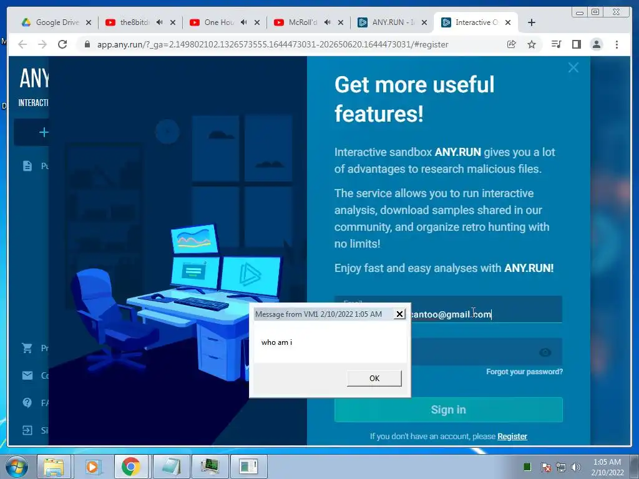Open the pricing cart icon
Screen dimensions: 639x479
click(27, 348)
